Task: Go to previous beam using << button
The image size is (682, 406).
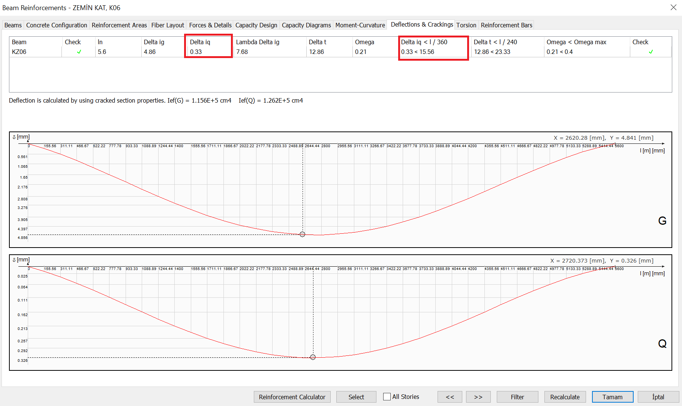Action: click(450, 397)
